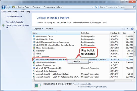
Task: Click Visual C++ 2005 Redistributable icon
Action: (x=34, y=74)
